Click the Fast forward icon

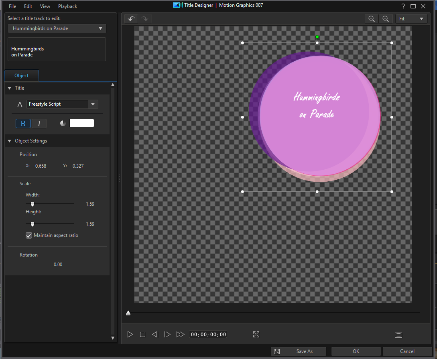(x=180, y=335)
